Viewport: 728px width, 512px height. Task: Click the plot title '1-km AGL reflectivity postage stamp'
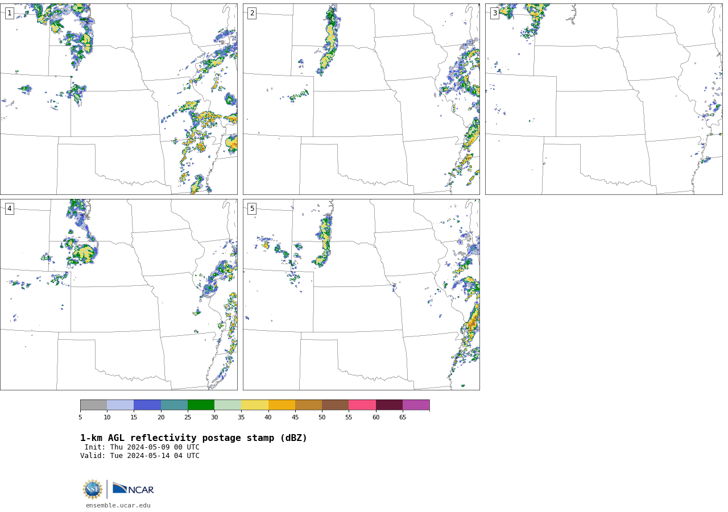point(193,438)
